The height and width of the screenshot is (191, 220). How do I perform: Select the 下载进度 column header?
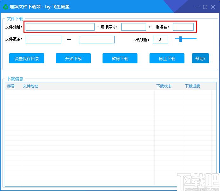192,86
